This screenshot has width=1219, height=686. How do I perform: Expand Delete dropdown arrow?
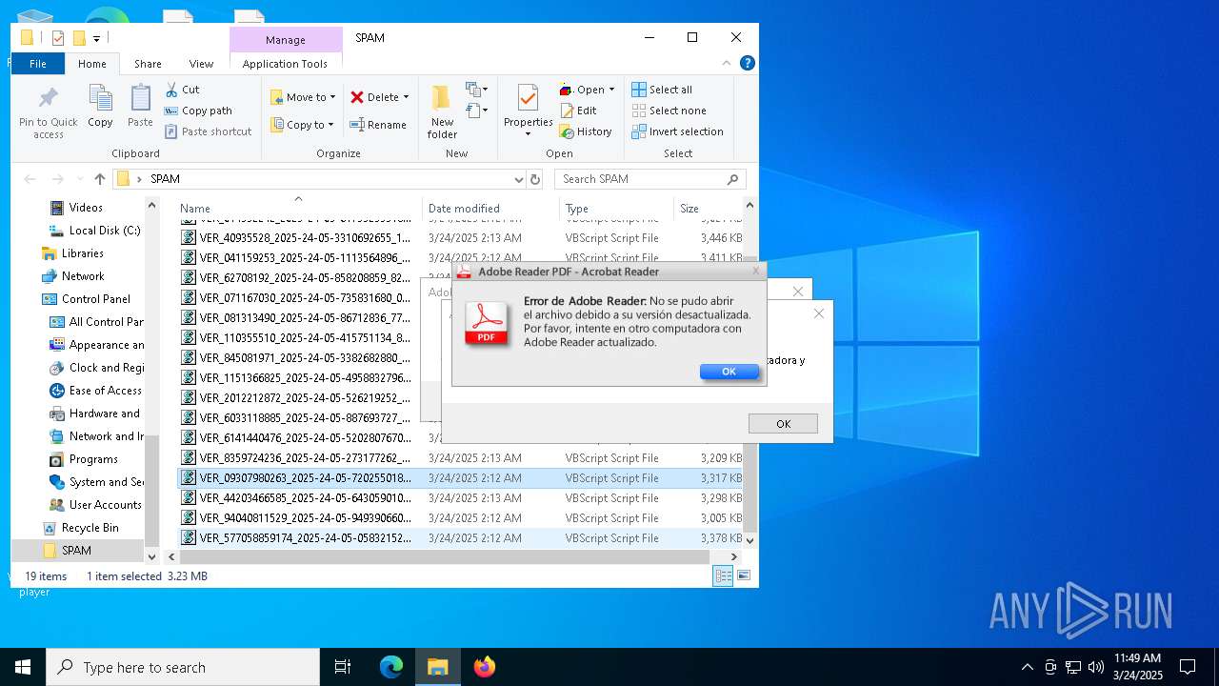point(406,97)
